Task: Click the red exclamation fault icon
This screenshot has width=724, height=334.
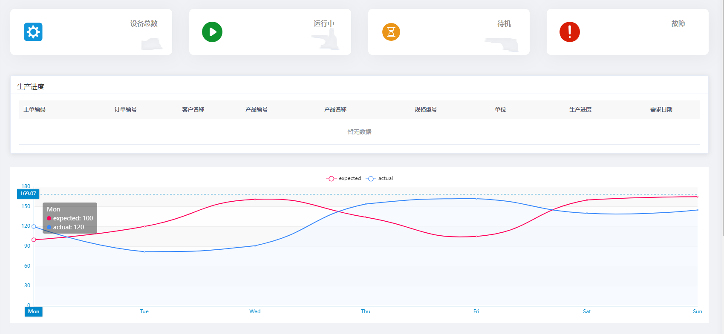Action: [x=570, y=32]
